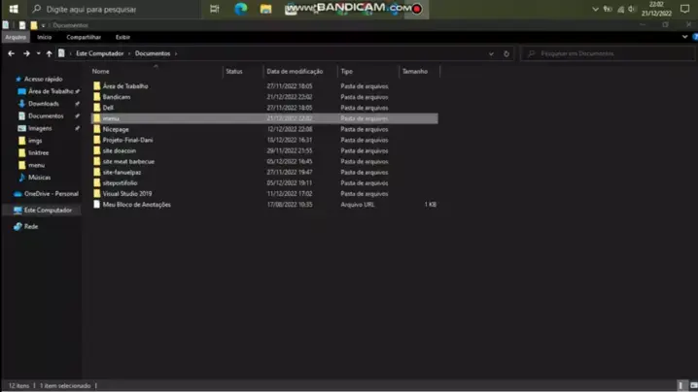Open the Arquivo ribbon tab
698x392 pixels.
[x=16, y=37]
